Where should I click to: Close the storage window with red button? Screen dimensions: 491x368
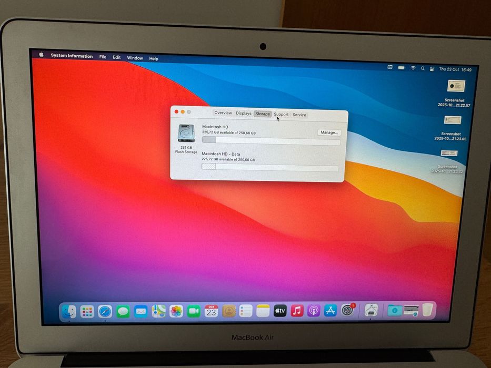pos(176,111)
